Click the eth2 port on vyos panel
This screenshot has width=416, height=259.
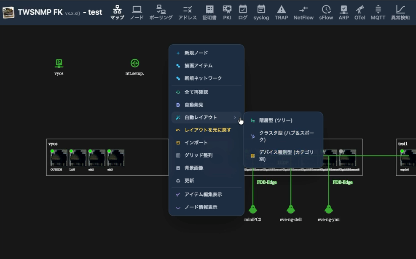pos(97,158)
